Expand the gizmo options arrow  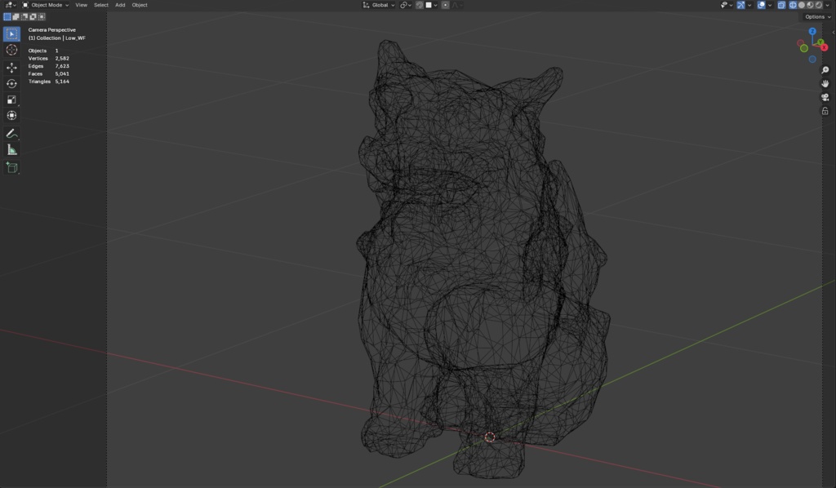point(749,5)
